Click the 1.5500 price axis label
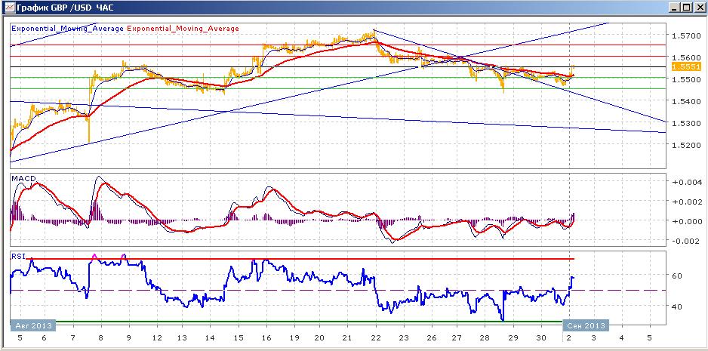708x351 pixels. tap(685, 79)
